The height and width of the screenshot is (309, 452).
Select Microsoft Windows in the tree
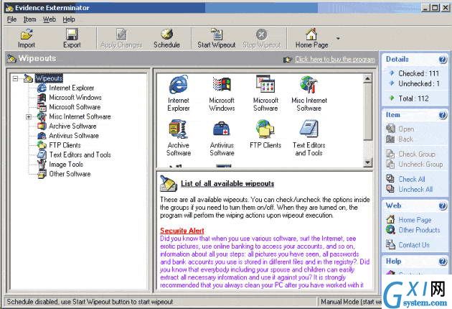75,97
